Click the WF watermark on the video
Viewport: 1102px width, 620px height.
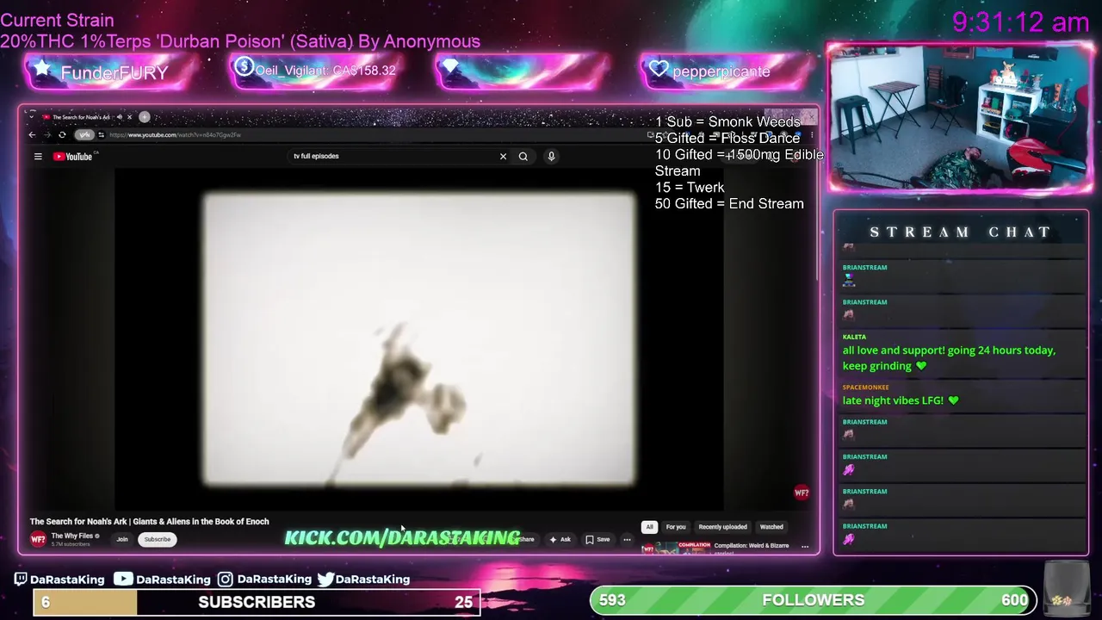pos(802,493)
